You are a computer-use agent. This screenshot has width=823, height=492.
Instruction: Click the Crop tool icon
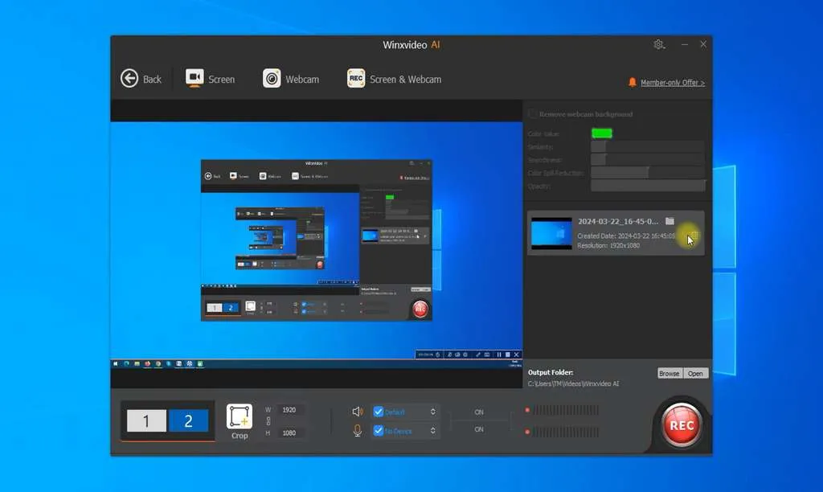239,416
